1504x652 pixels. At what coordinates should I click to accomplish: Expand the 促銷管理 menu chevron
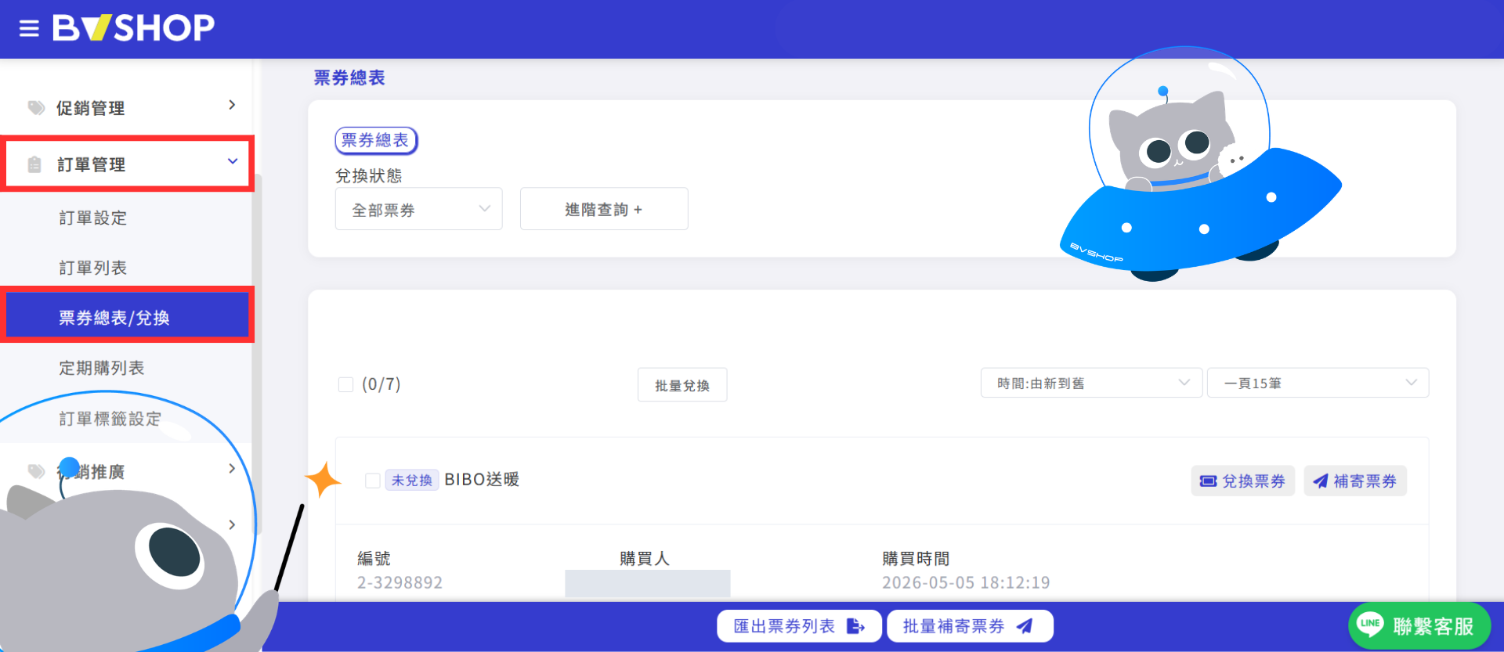[232, 105]
